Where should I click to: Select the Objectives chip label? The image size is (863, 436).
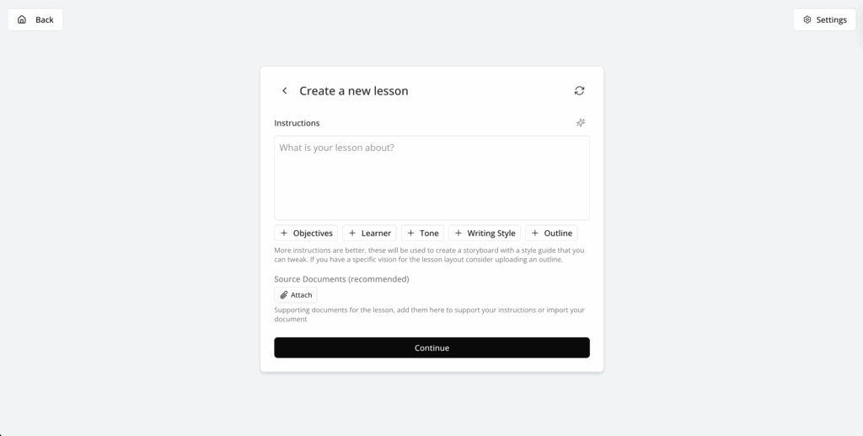coord(313,234)
